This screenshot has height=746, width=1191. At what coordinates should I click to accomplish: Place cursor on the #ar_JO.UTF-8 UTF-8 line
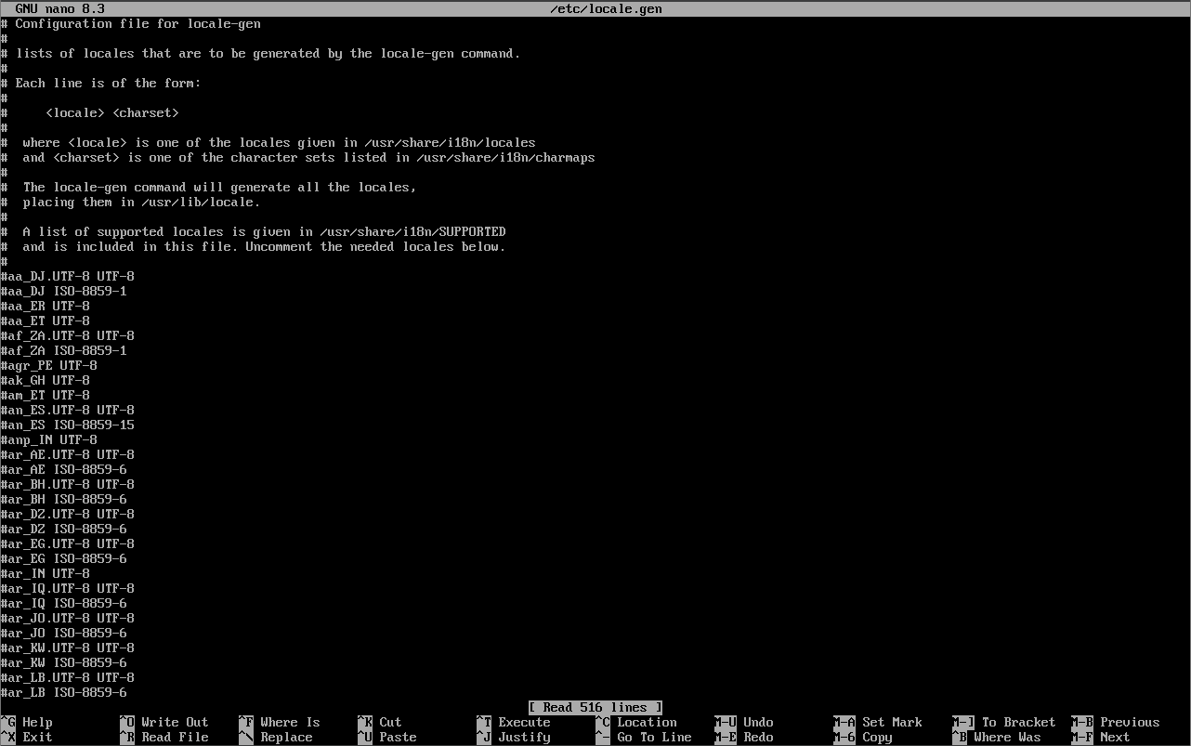(x=67, y=618)
